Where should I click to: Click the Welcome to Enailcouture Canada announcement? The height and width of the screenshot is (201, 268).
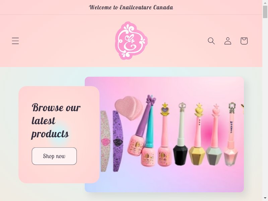131,7
